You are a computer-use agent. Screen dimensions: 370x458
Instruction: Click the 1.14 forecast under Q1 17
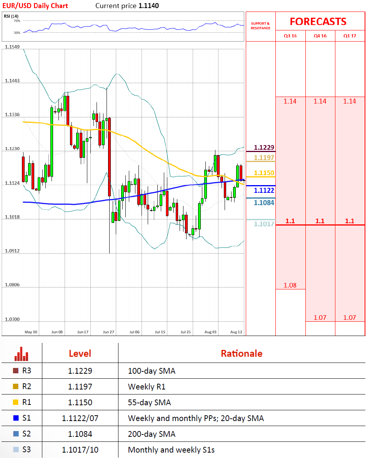(350, 101)
